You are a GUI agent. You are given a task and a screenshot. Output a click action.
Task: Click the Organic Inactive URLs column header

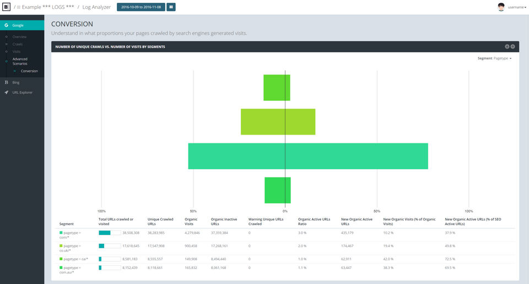224,222
